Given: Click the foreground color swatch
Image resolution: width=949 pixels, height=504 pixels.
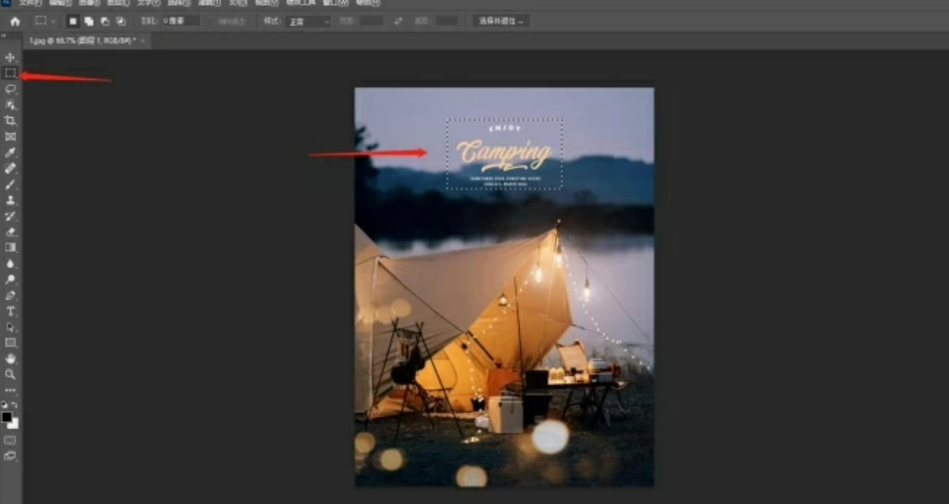Looking at the screenshot, I should point(7,417).
